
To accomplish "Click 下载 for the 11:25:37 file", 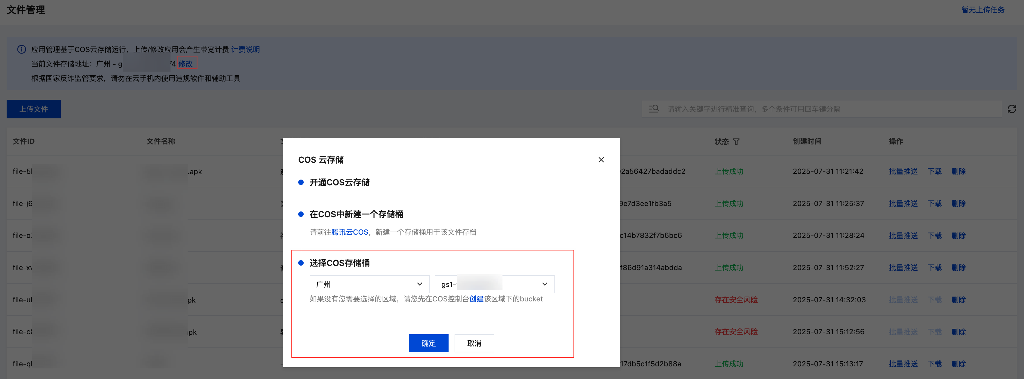I will 935,203.
